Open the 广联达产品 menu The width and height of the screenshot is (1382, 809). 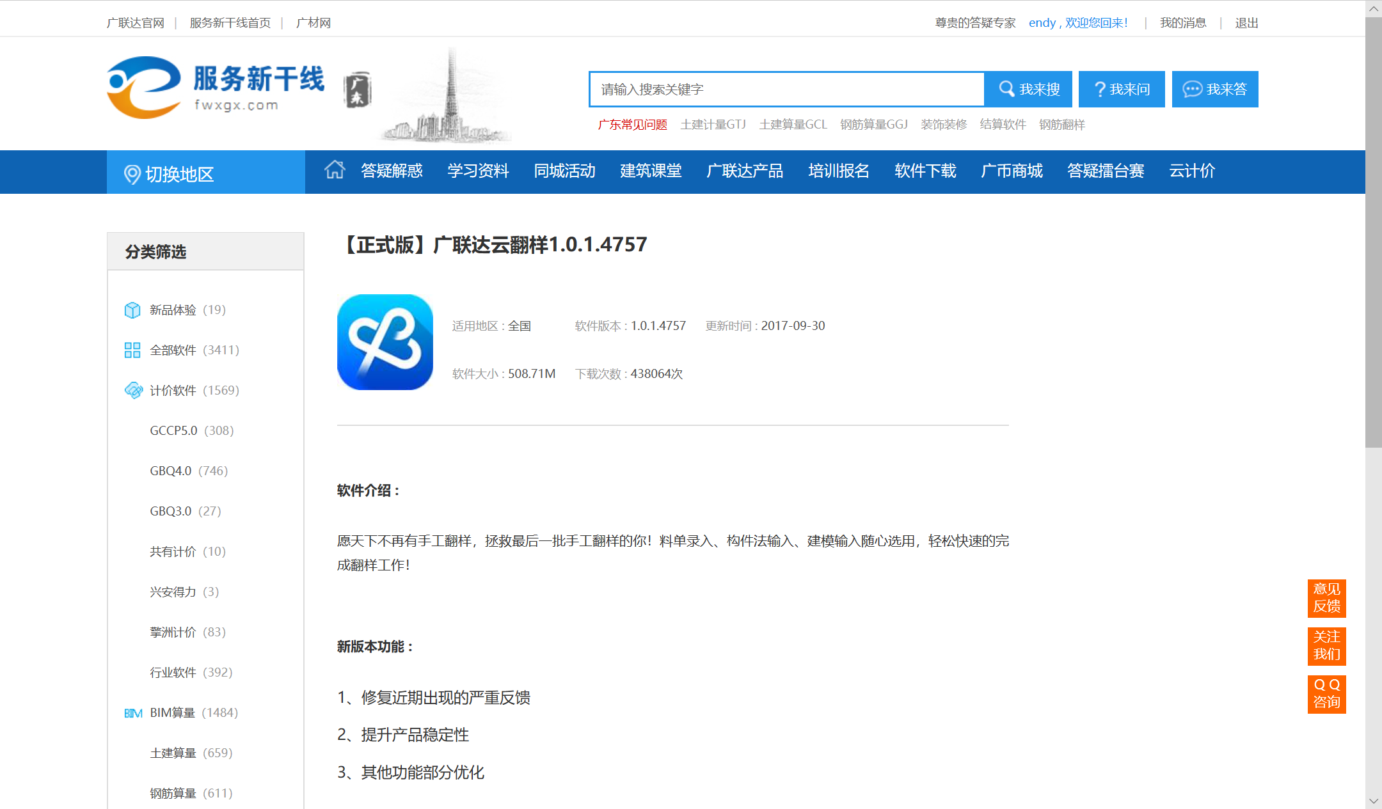tap(745, 171)
